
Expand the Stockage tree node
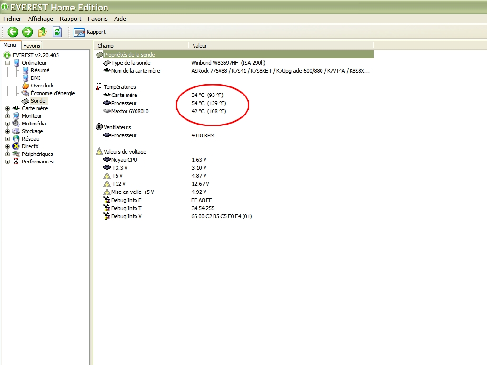8,131
